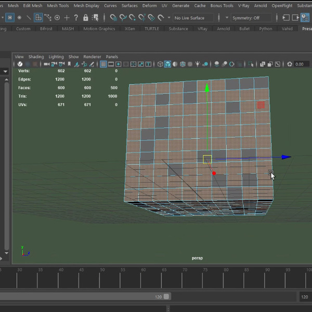Viewport: 312px width, 312px height.
Task: Click the plus icon in status line
Action: pyautogui.click(x=67, y=18)
